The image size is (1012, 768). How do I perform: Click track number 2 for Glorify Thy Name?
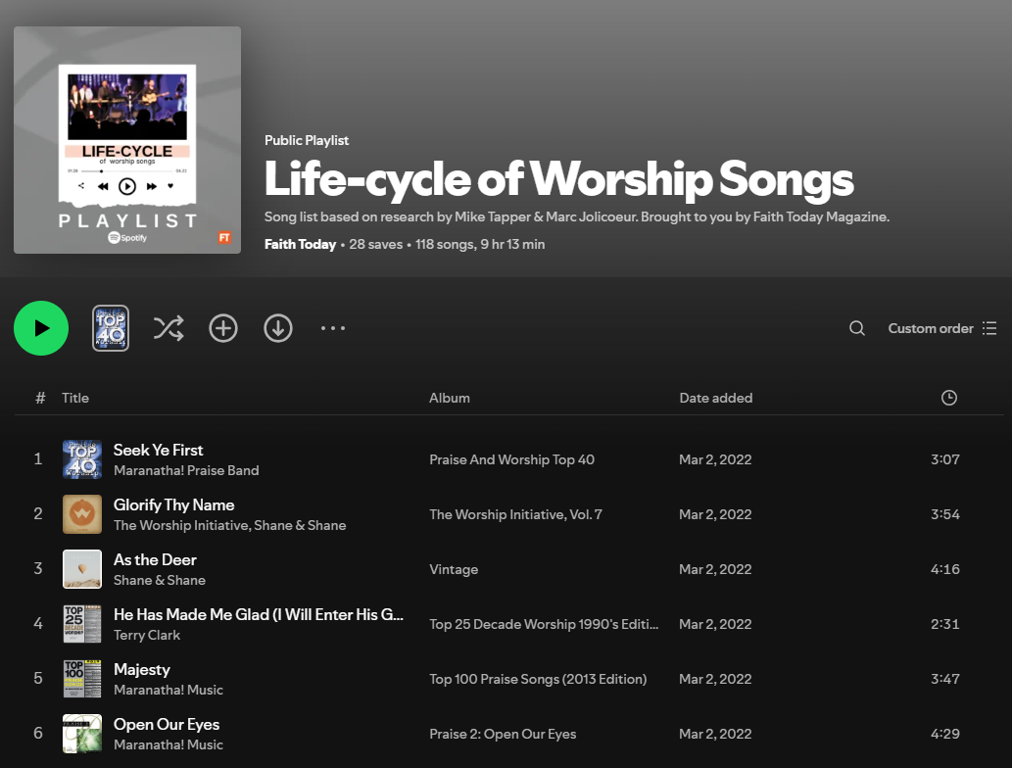tap(38, 513)
